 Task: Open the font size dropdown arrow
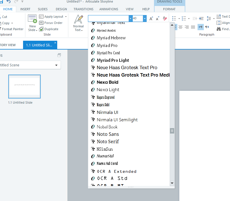145,19
